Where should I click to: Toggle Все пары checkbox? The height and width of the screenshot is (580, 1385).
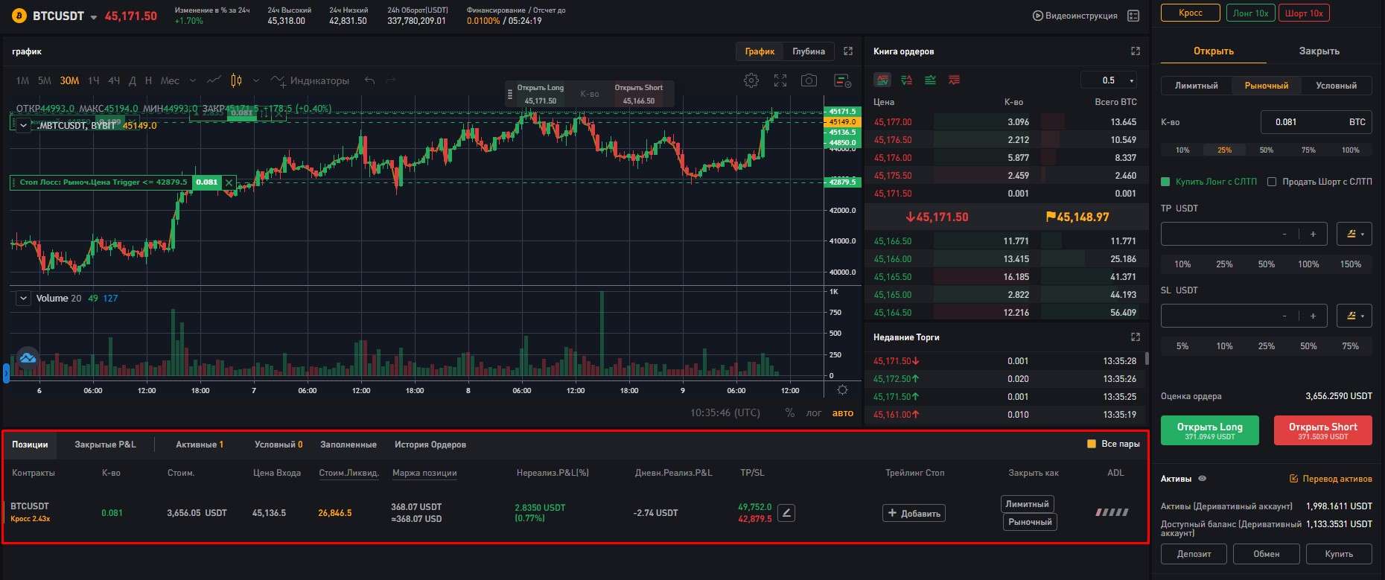coord(1092,444)
